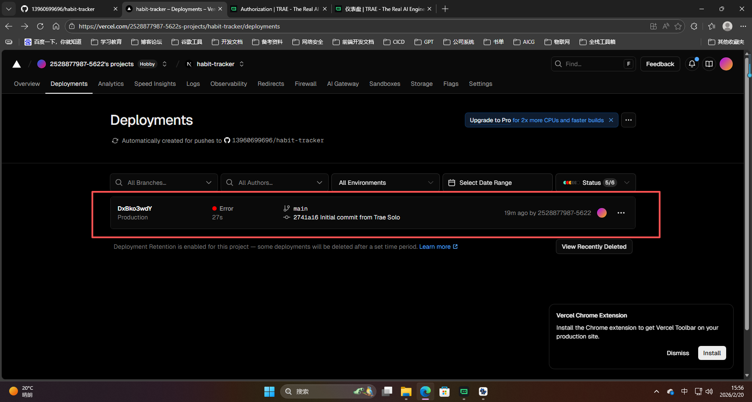Screen dimensions: 752x402
Task: Click the Vercel triangle logo
Action: 17,64
